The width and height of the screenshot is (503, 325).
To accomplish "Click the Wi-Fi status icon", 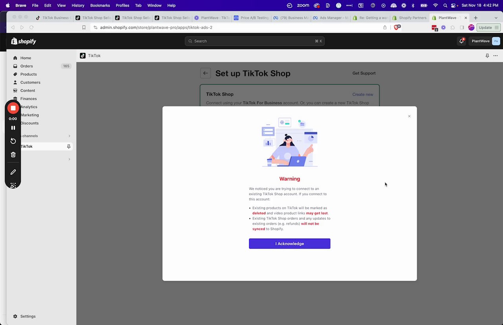I will [435, 6].
